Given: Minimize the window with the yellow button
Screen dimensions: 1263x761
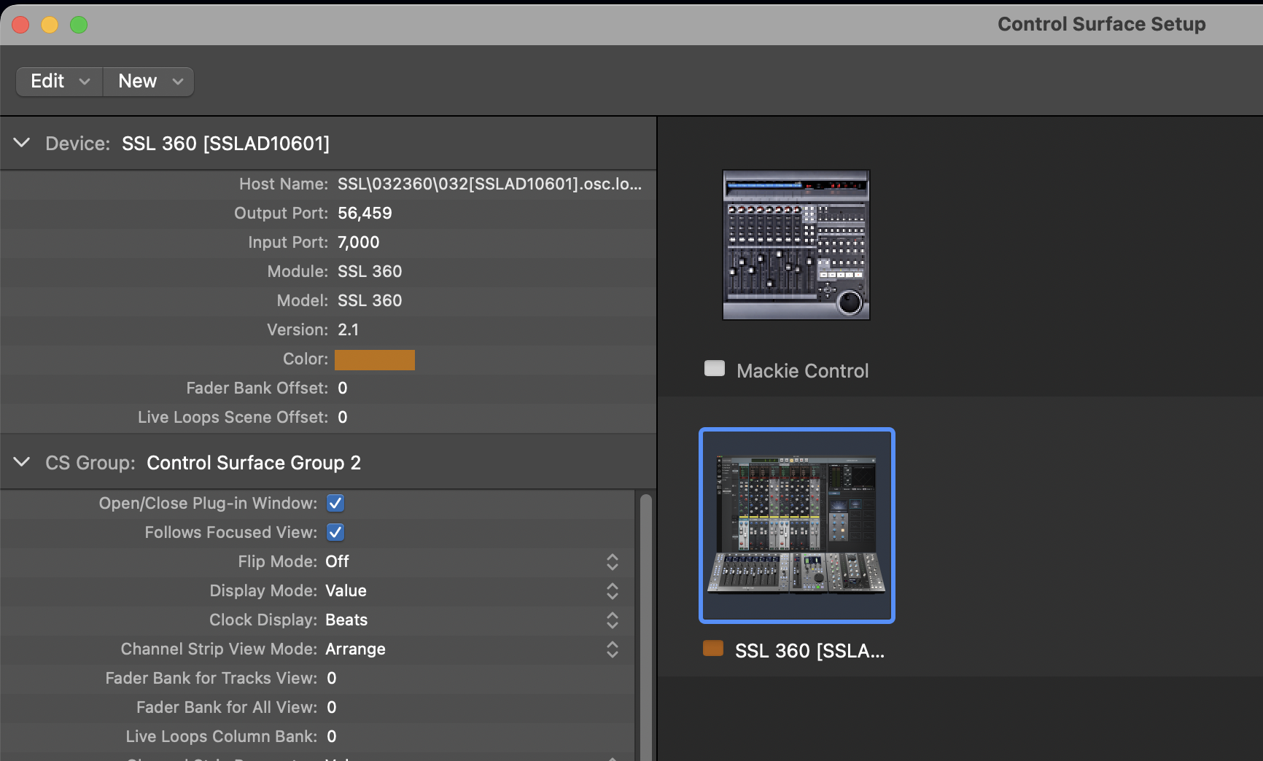Looking at the screenshot, I should point(50,25).
